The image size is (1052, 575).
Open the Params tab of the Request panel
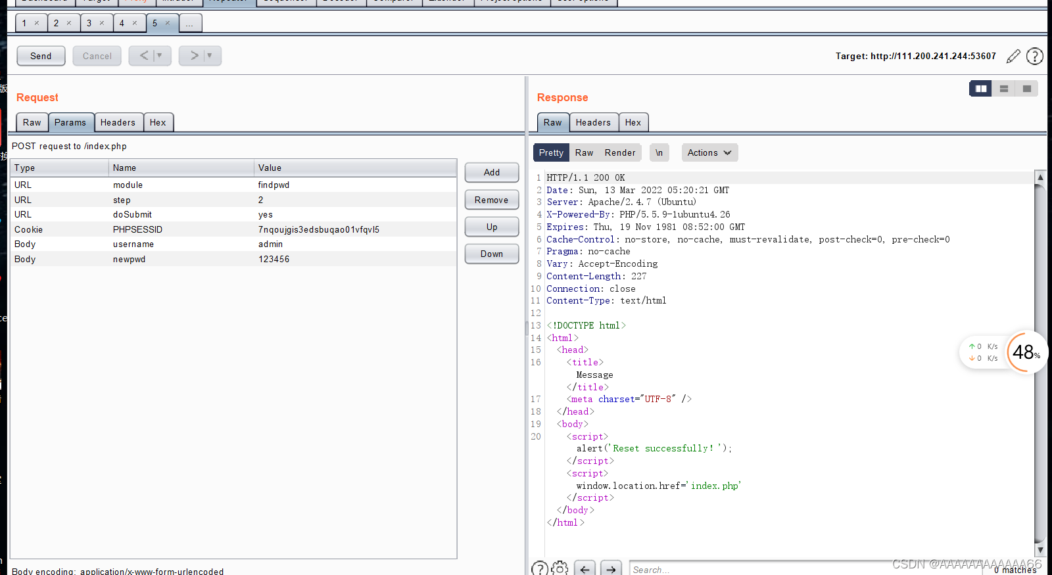70,122
